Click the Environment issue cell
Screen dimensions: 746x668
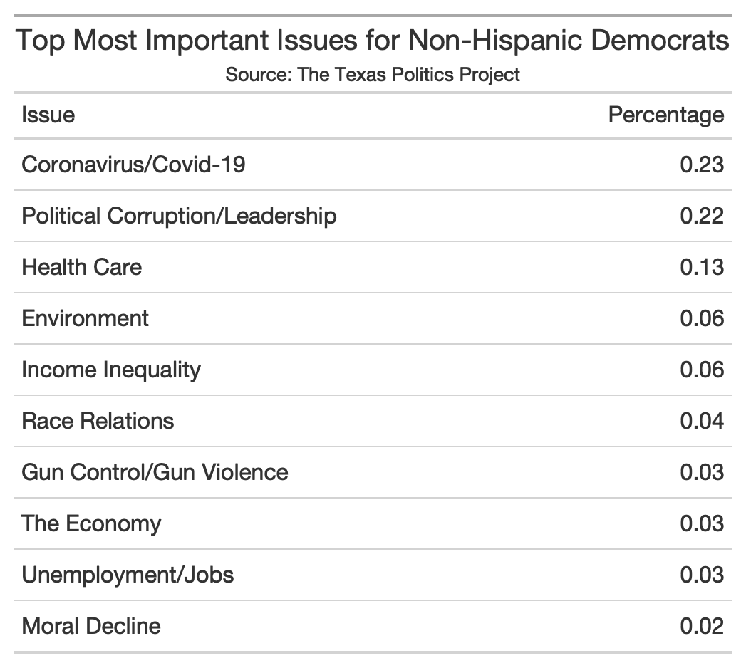pyautogui.click(x=86, y=318)
